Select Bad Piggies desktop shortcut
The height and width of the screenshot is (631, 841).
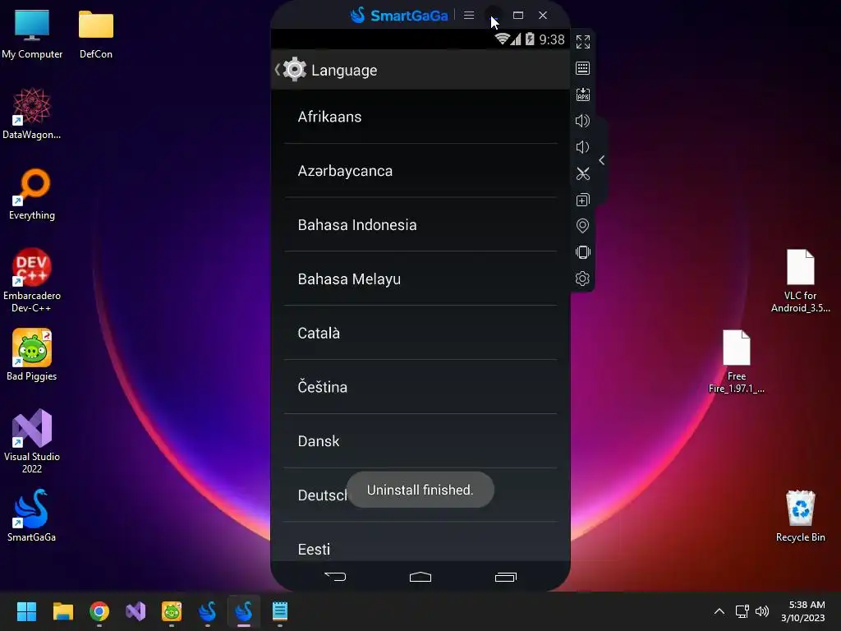pos(32,355)
